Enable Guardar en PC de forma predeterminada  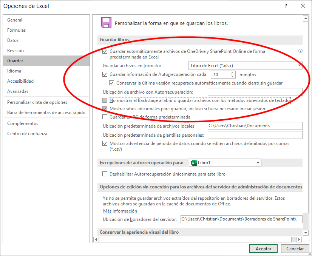tap(105, 117)
